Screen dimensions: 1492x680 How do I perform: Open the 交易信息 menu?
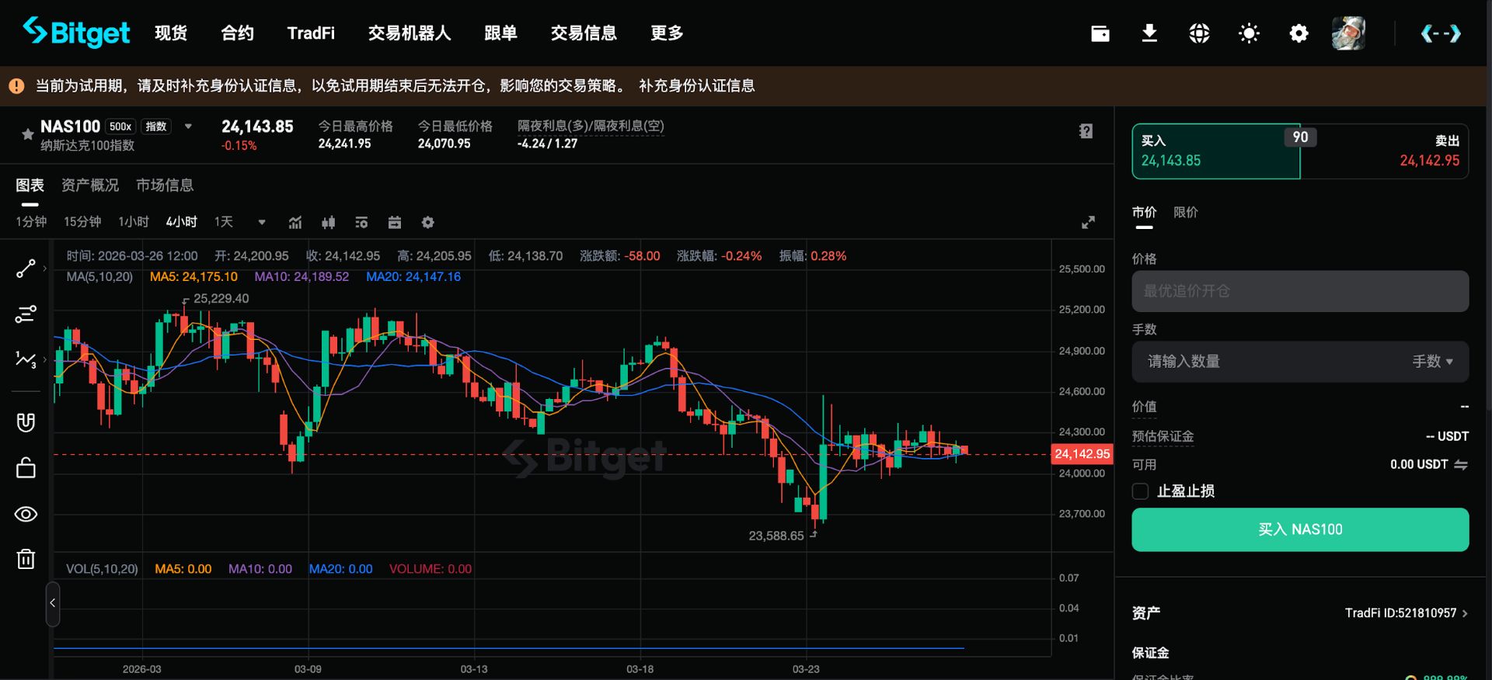pyautogui.click(x=584, y=33)
